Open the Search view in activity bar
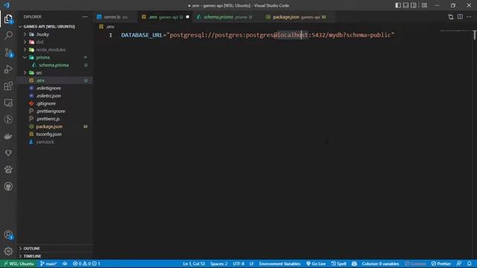Screen dimensions: 477x268 pyautogui.click(x=8, y=36)
